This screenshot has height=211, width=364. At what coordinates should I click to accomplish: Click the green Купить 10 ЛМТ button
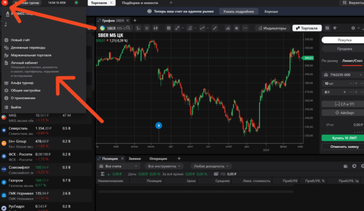pos(344,138)
